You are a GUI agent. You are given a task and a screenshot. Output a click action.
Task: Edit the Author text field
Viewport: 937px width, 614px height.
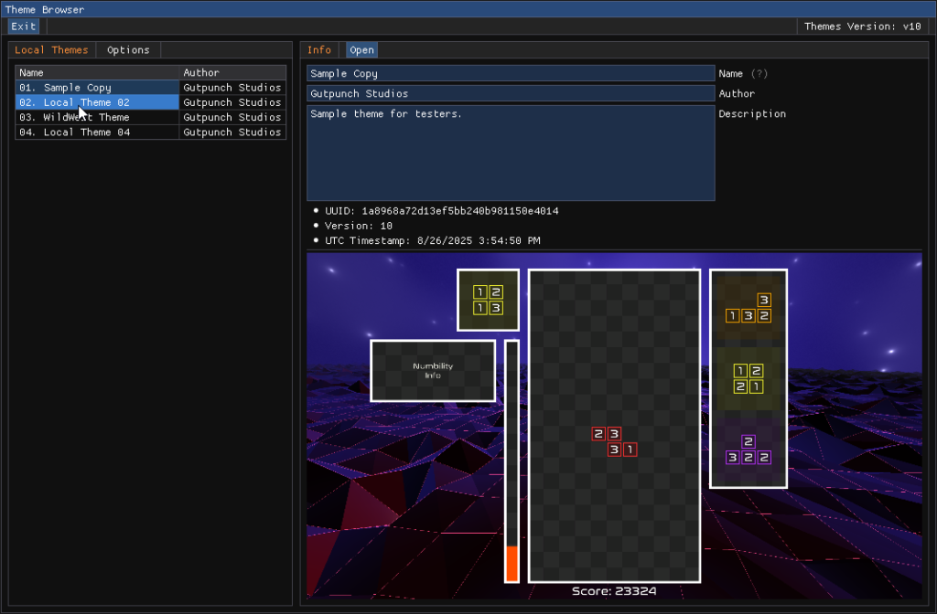click(x=510, y=93)
